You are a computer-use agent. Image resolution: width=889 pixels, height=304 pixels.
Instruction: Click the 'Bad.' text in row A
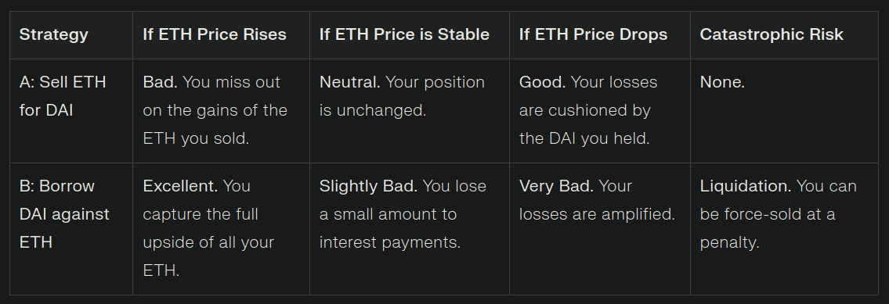point(160,82)
